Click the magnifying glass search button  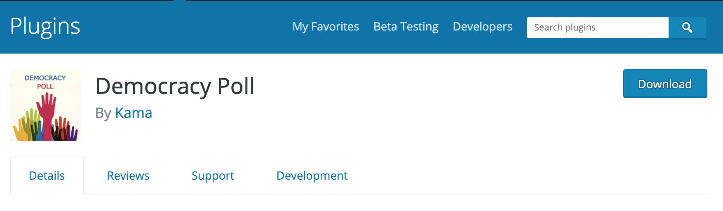pyautogui.click(x=688, y=28)
